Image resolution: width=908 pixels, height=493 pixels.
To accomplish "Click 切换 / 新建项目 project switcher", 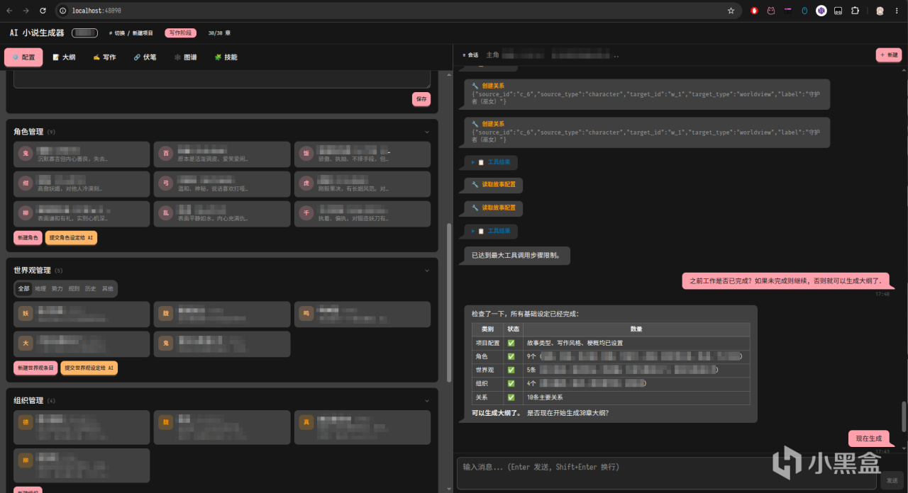I will 131,33.
